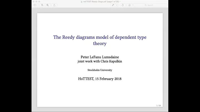Click the author name 'Peter LeFanu Lumsdaine'

100,57
